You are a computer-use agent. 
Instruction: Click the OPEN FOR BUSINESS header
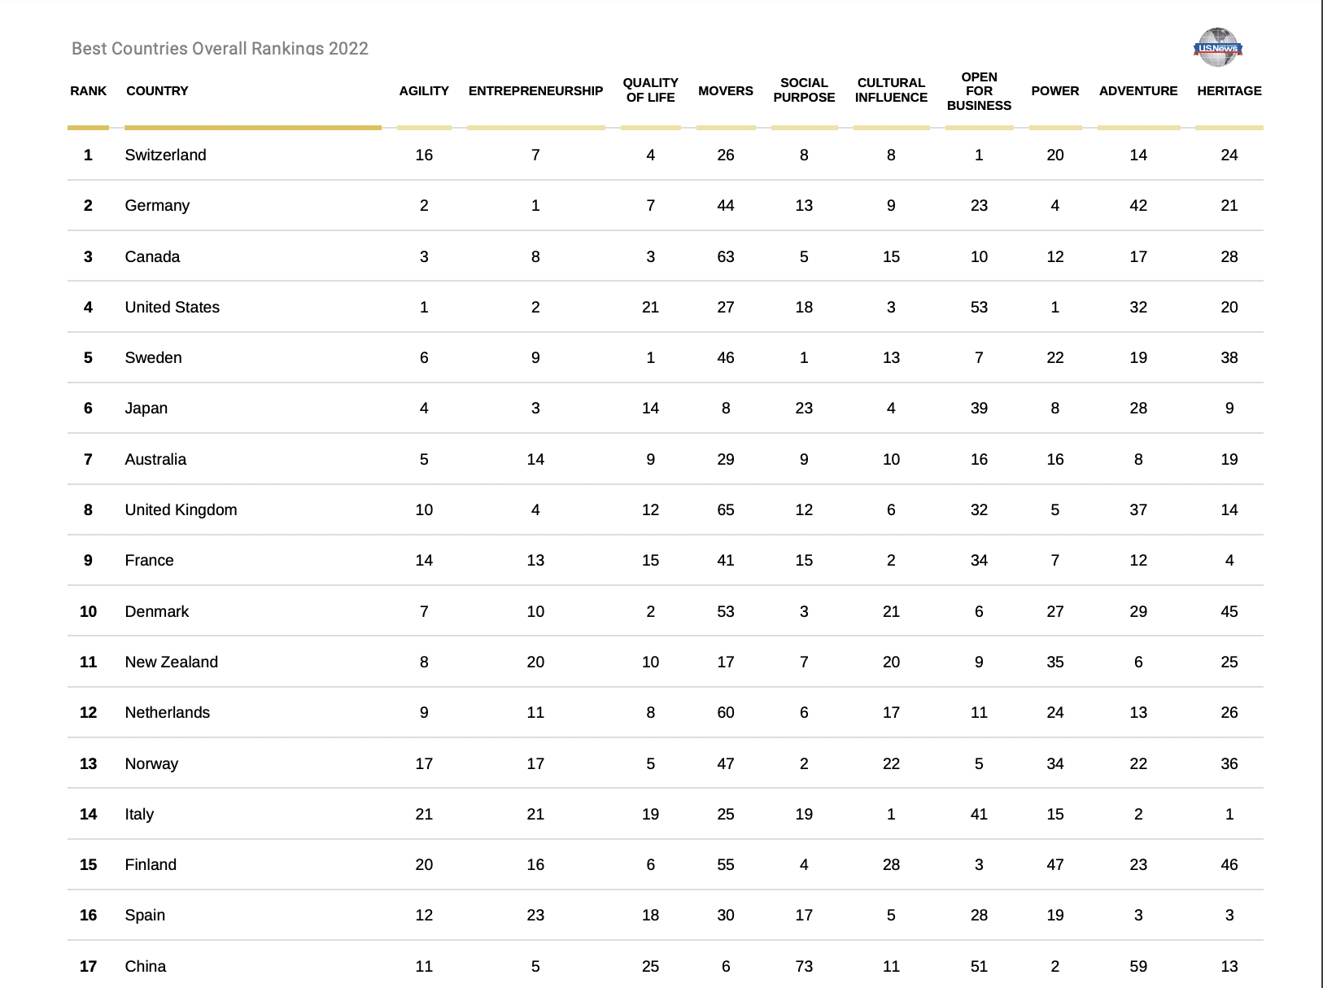pos(979,91)
